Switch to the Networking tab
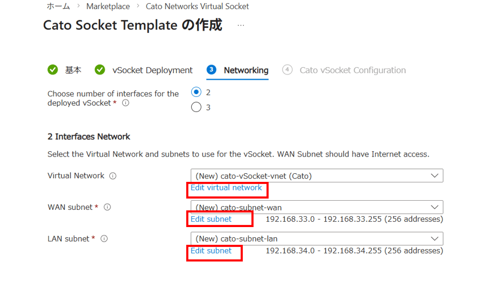Screen dimensions: 492x304 click(x=246, y=70)
